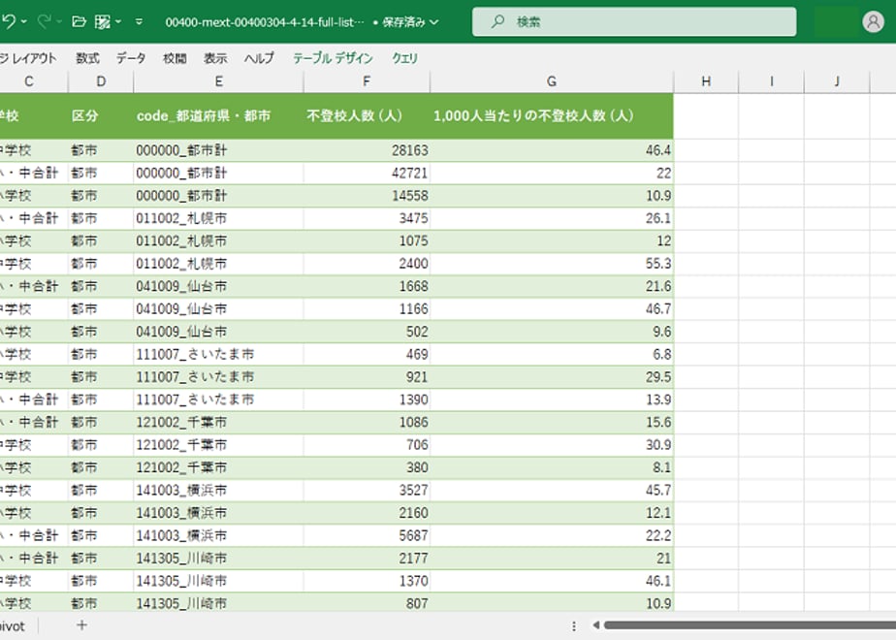Select cell with value 502
Viewport: 896px width, 640px height.
[367, 332]
